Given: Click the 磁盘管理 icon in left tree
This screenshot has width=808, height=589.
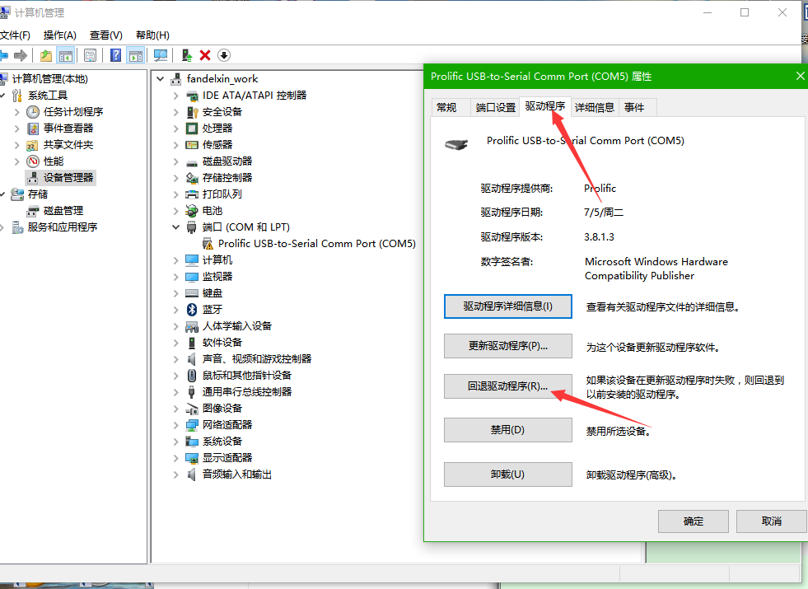Looking at the screenshot, I should 32,211.
